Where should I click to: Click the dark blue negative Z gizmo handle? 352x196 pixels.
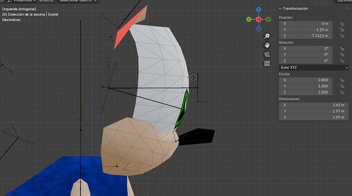pos(259,29)
